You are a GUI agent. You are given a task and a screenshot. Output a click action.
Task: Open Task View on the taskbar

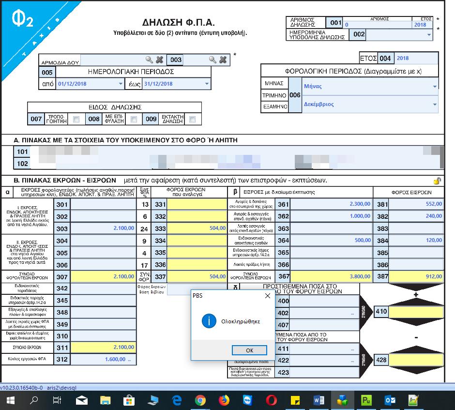(57, 401)
